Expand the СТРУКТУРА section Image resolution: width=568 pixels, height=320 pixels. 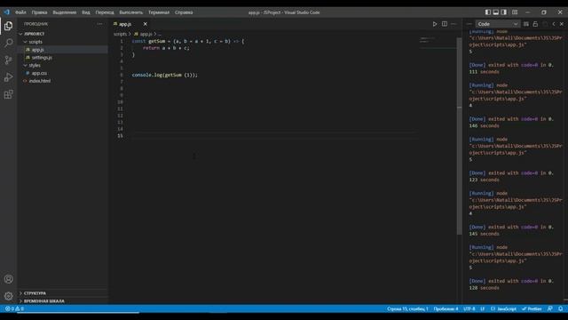click(x=35, y=293)
